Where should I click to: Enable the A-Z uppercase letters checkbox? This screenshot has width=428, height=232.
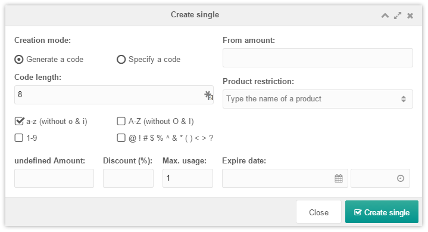click(x=121, y=121)
